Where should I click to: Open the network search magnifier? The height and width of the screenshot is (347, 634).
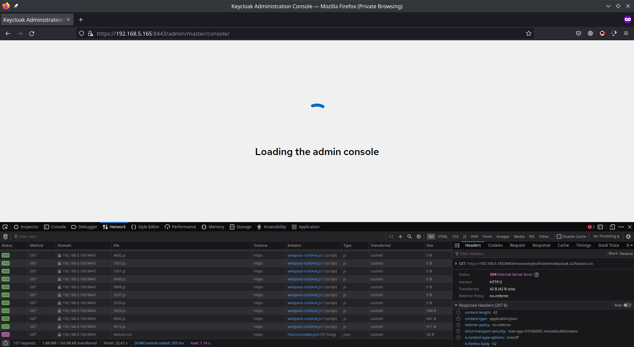[409, 237]
